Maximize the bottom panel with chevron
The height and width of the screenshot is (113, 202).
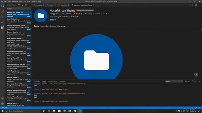pos(196,81)
